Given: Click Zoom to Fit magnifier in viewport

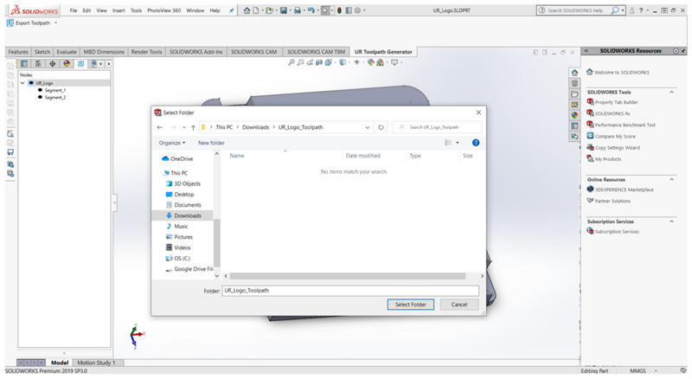Looking at the screenshot, I should coord(292,62).
